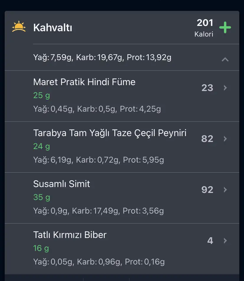Tap the Kahvaltı meal title
This screenshot has height=281, width=244.
pos(52,28)
